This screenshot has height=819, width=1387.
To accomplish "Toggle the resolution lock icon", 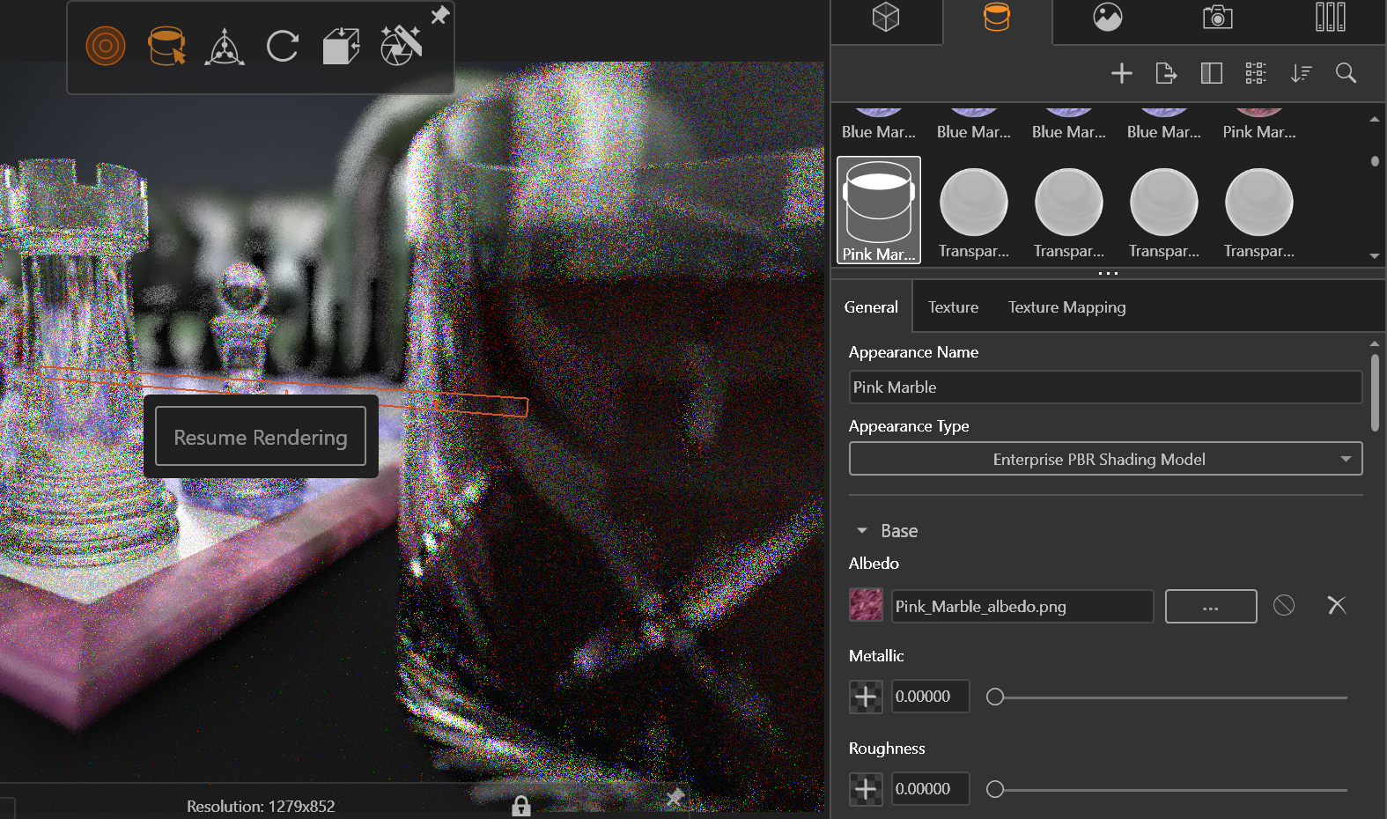I will click(521, 806).
